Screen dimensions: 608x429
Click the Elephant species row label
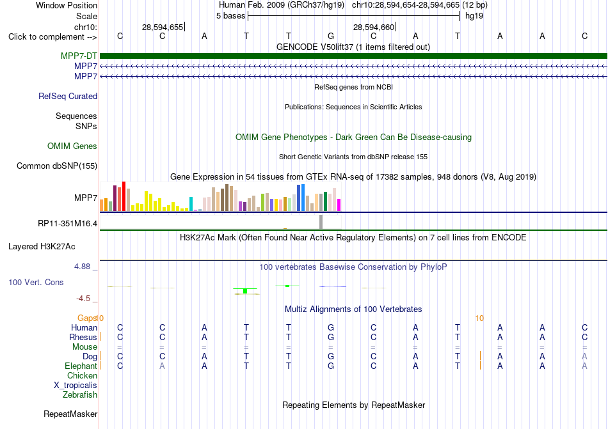pyautogui.click(x=81, y=366)
